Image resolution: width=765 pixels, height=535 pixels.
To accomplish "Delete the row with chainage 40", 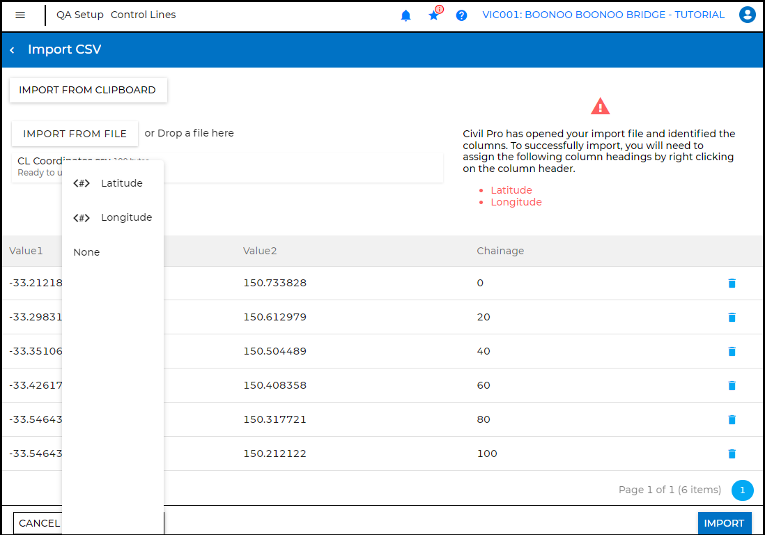I will 732,352.
